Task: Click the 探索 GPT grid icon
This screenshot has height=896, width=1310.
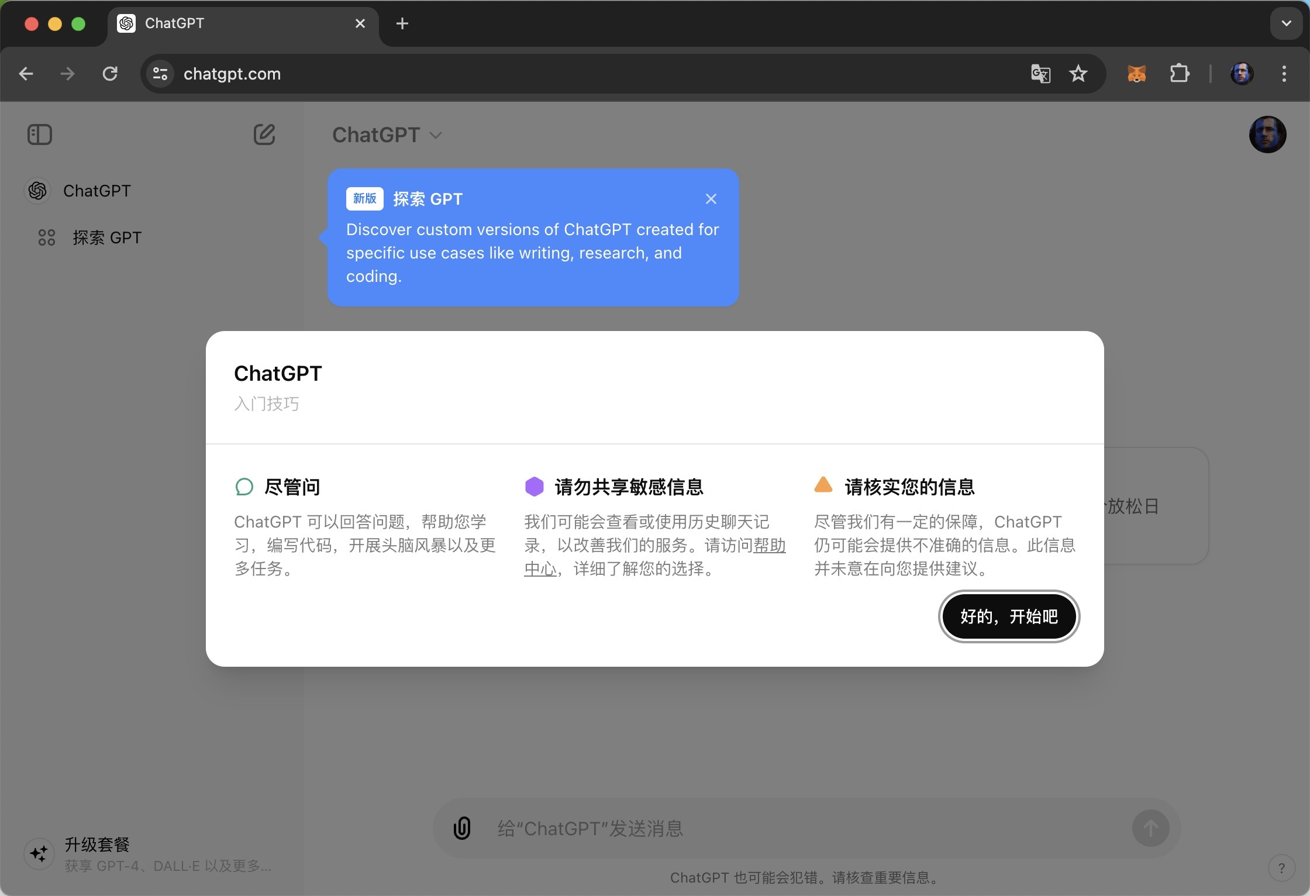Action: 47,237
